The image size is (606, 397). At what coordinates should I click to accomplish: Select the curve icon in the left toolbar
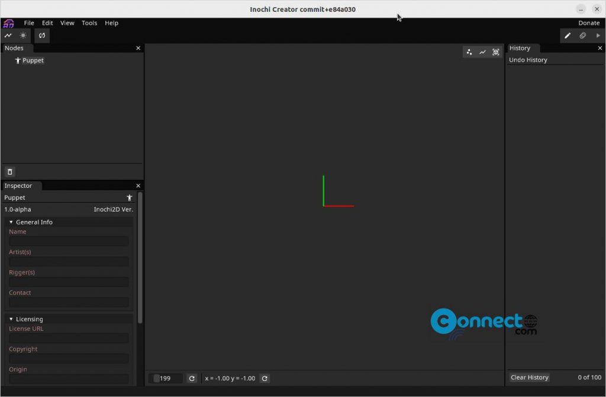pos(8,36)
